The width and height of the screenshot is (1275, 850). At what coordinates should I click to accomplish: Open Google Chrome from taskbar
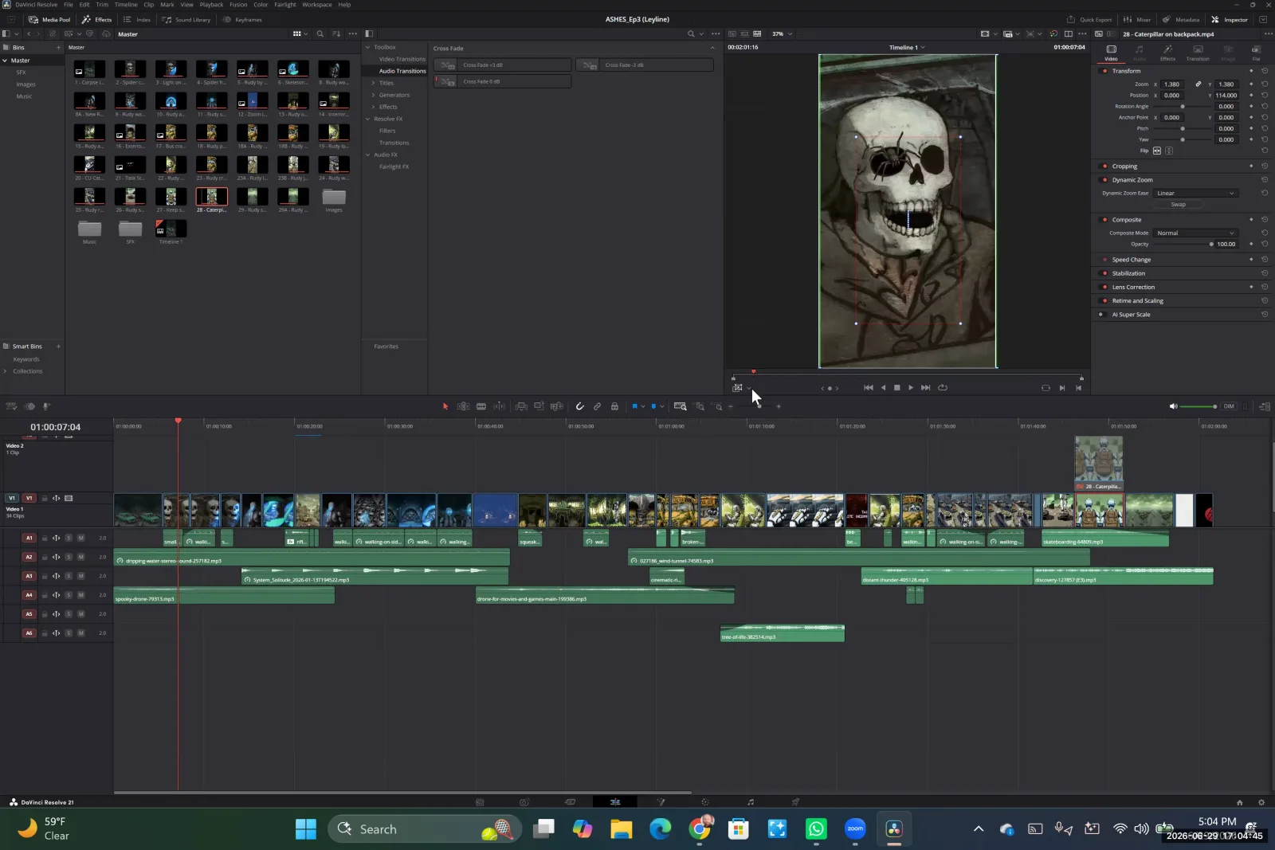(x=700, y=829)
